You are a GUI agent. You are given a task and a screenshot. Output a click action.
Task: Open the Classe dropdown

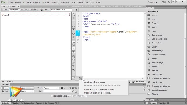51,88
